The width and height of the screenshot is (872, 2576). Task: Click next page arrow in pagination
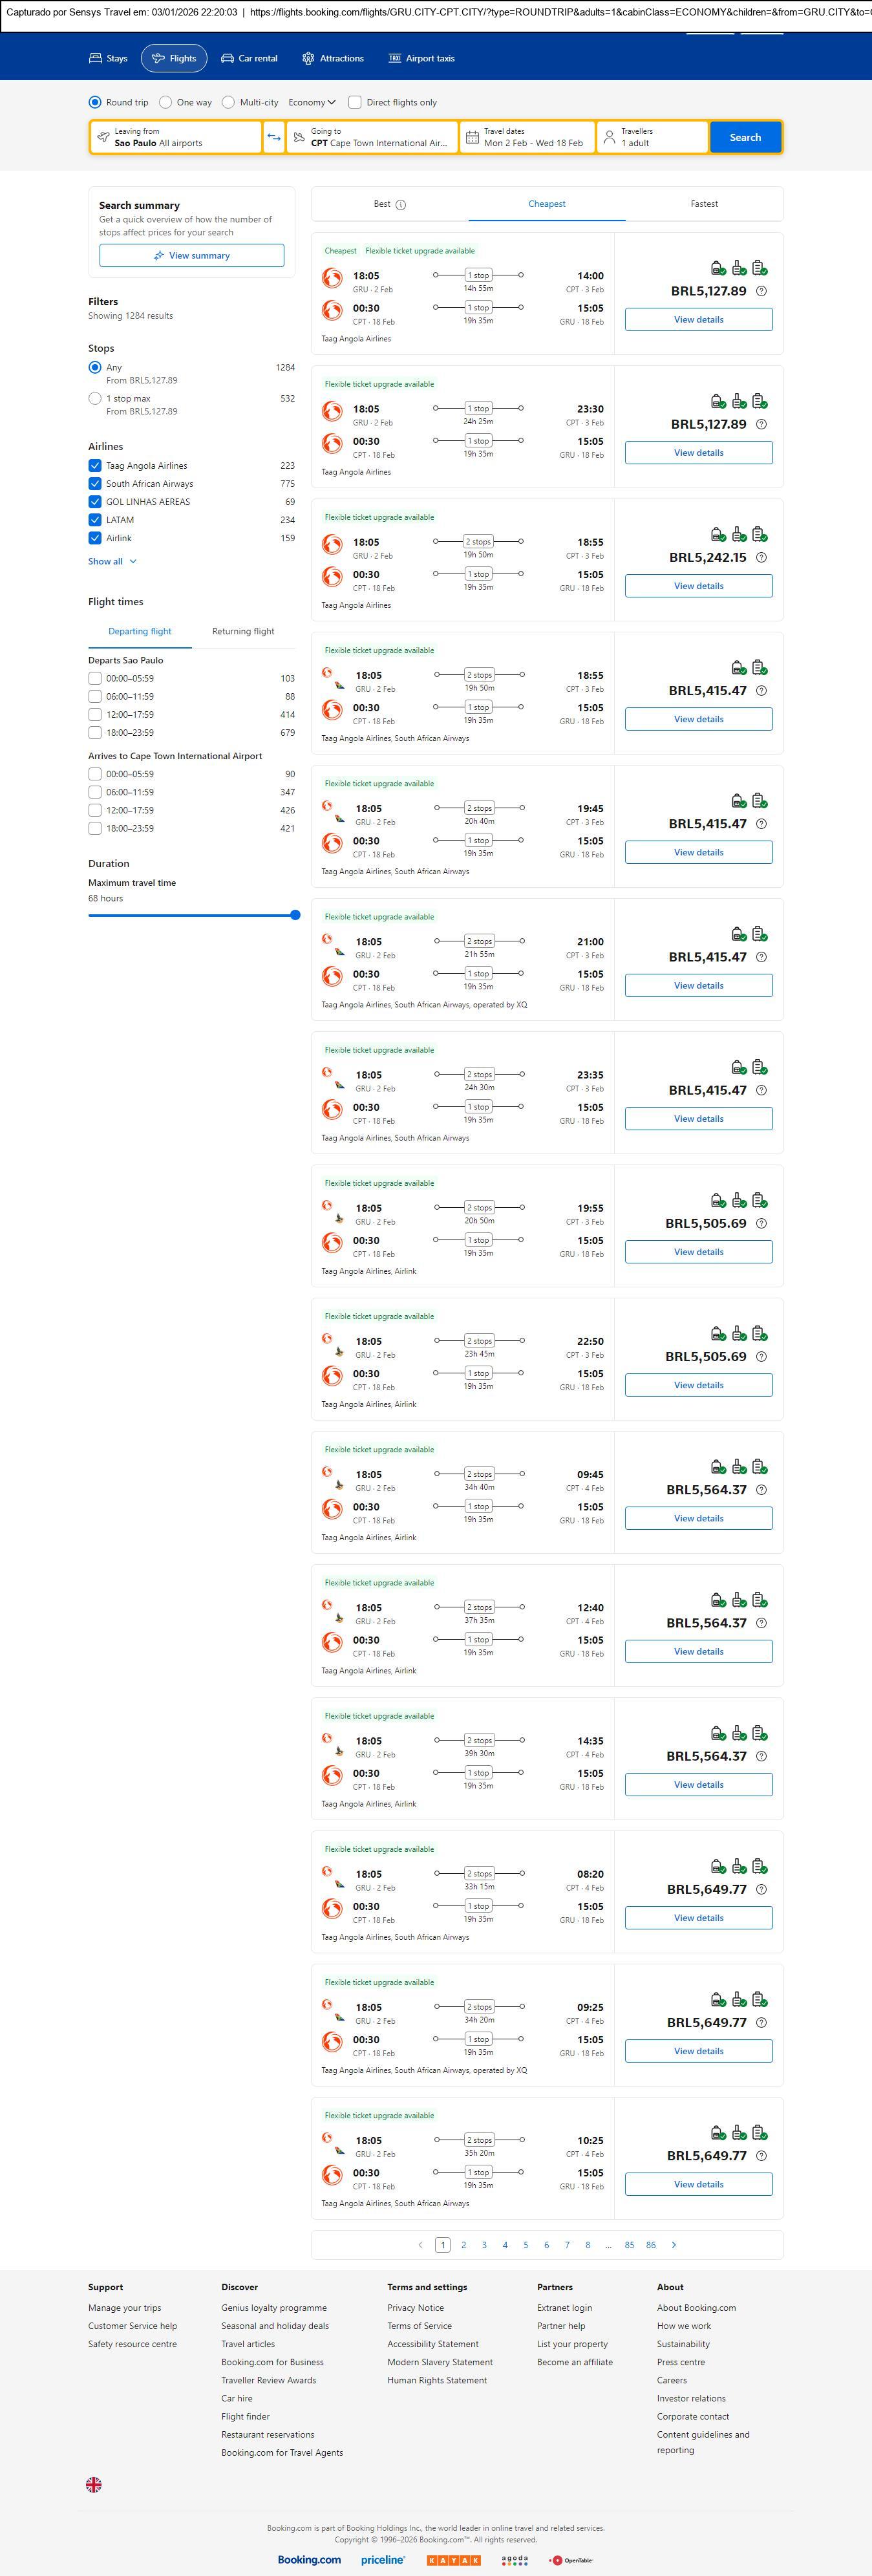(x=674, y=2245)
